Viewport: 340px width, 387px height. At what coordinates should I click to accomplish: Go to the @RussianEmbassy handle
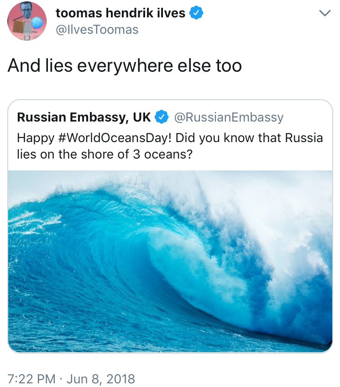[x=229, y=117]
